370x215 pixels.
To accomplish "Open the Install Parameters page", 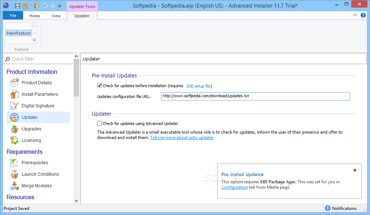I will tap(40, 94).
